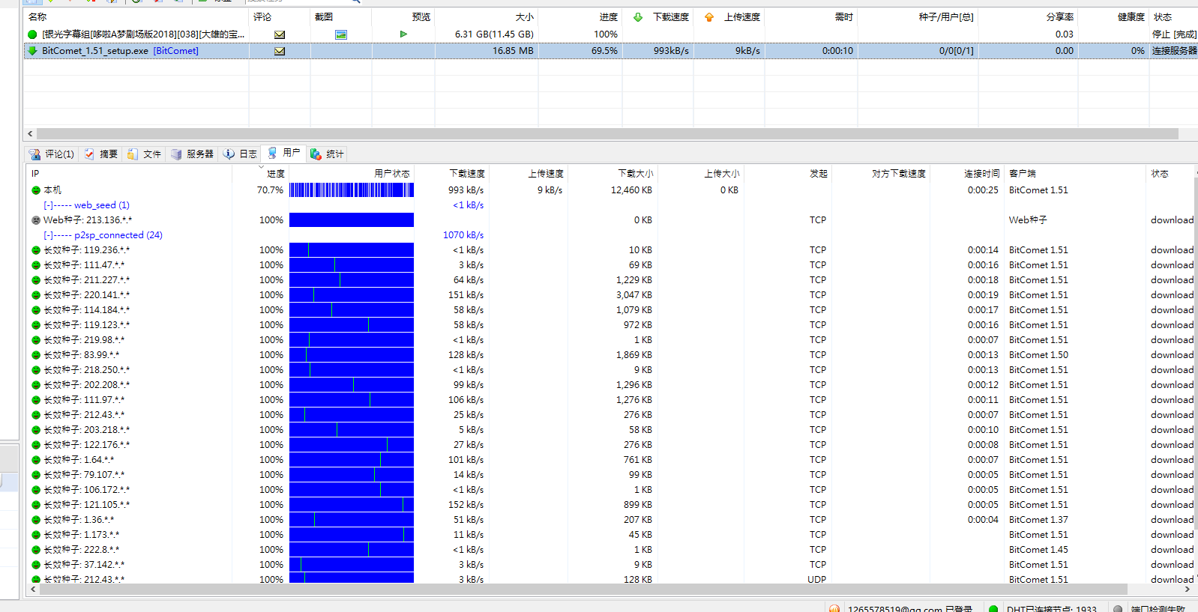Click the 'DHT已连接节点: 1933' status bar text
The width and height of the screenshot is (1198, 612).
(x=1052, y=609)
